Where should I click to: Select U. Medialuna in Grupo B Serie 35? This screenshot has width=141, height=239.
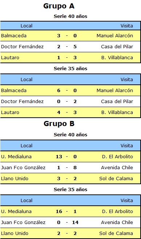click(16, 212)
